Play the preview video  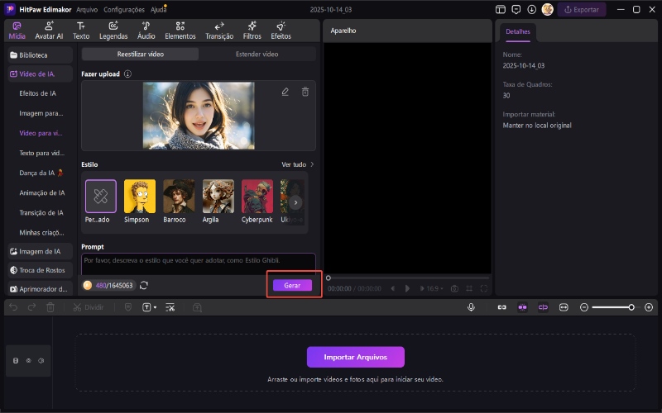(x=407, y=288)
